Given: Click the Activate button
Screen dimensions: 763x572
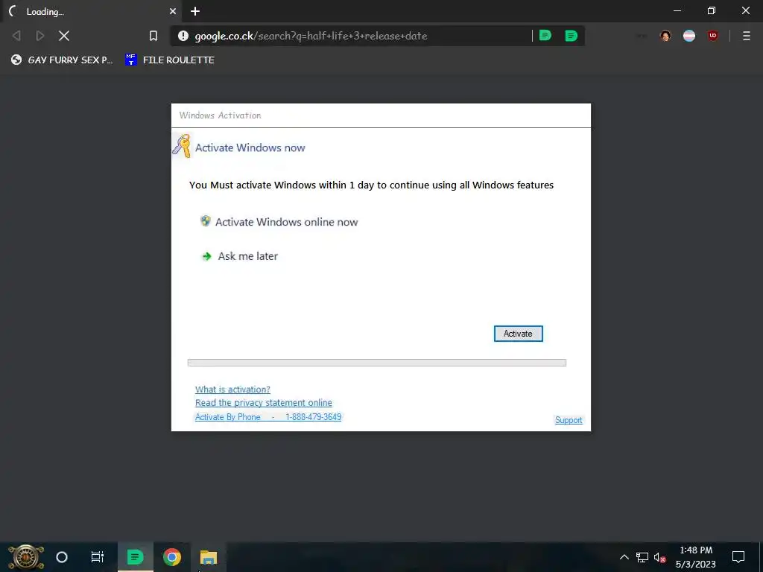Looking at the screenshot, I should pos(519,334).
